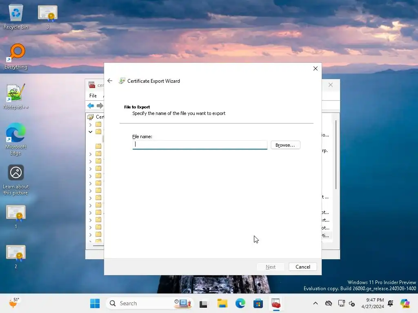The width and height of the screenshot is (418, 313).
Task: Click the Browse... button
Action: 285,145
